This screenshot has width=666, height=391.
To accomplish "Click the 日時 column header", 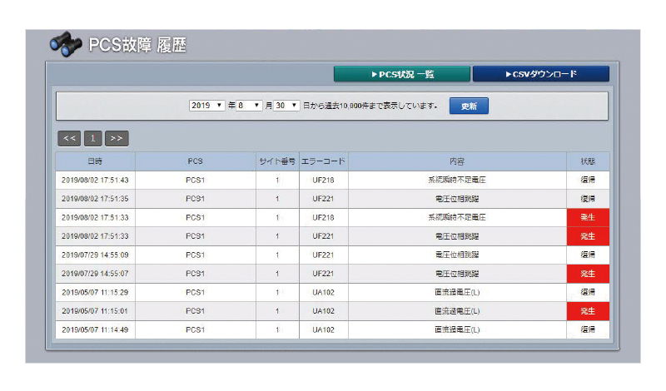I will (x=95, y=161).
